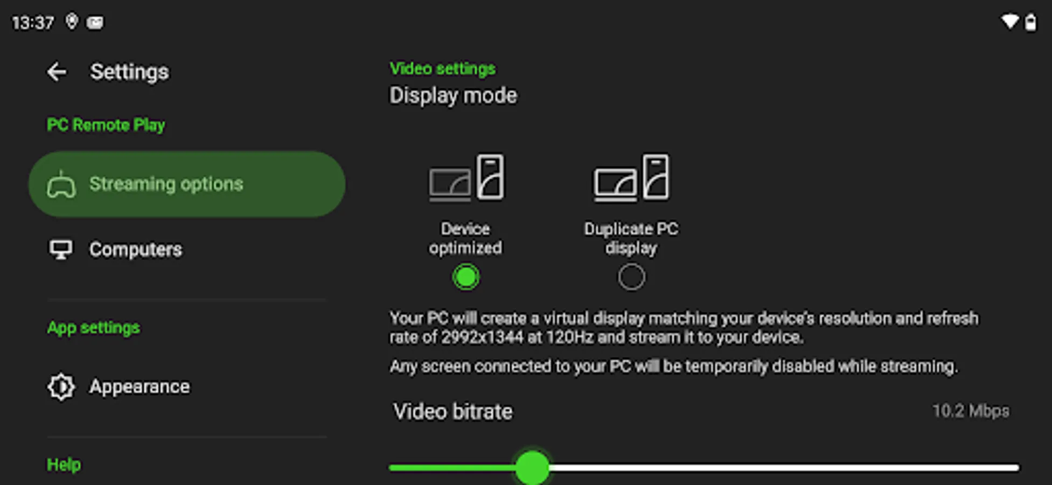The width and height of the screenshot is (1052, 485).
Task: Click the right end of the bitrate track
Action: pyautogui.click(x=1015, y=468)
